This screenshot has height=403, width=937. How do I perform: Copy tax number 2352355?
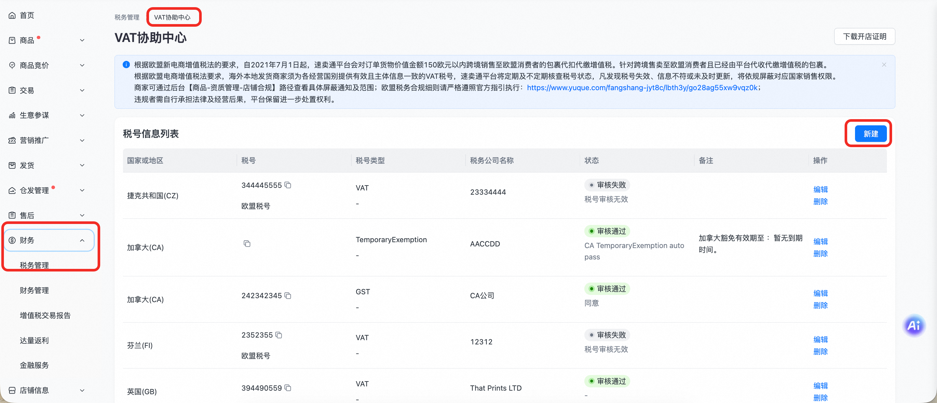278,335
